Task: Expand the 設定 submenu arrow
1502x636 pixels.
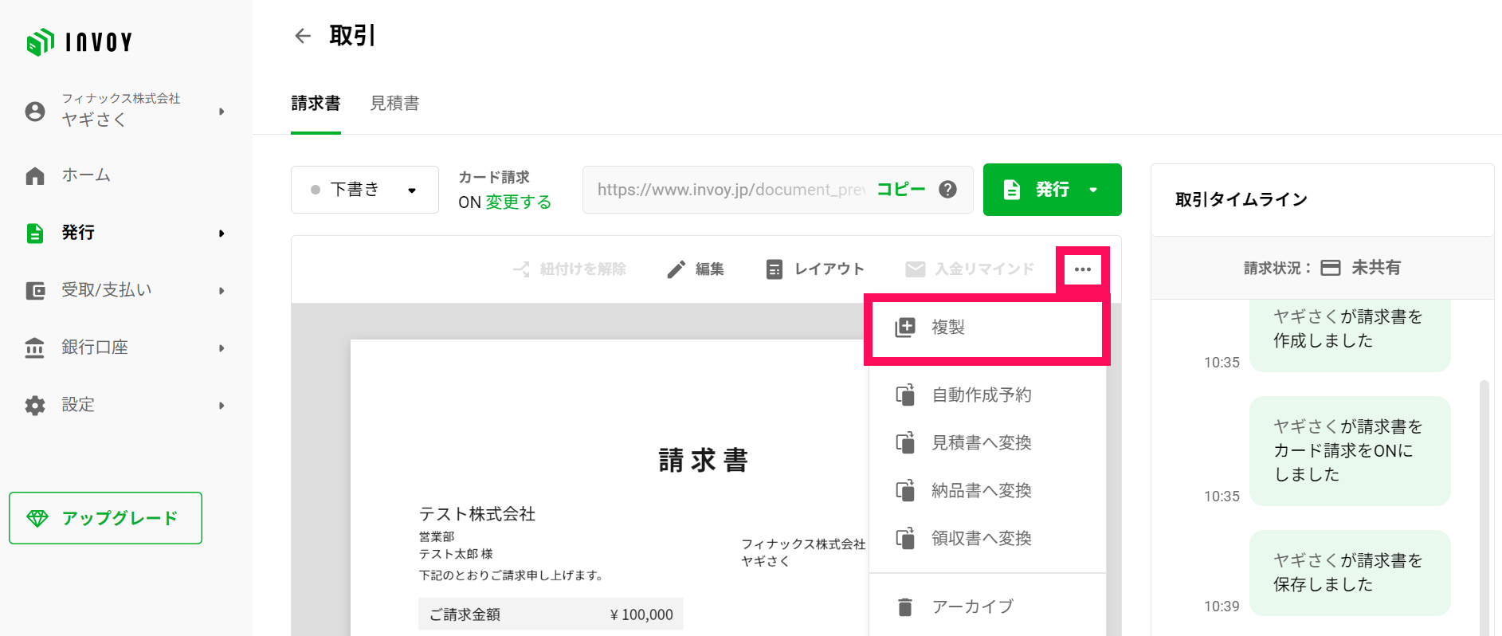Action: point(222,406)
